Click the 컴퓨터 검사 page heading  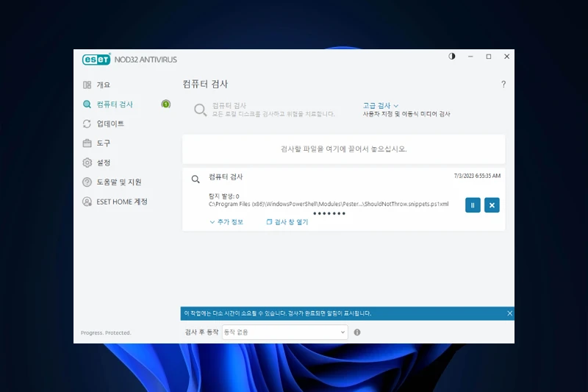(x=205, y=84)
